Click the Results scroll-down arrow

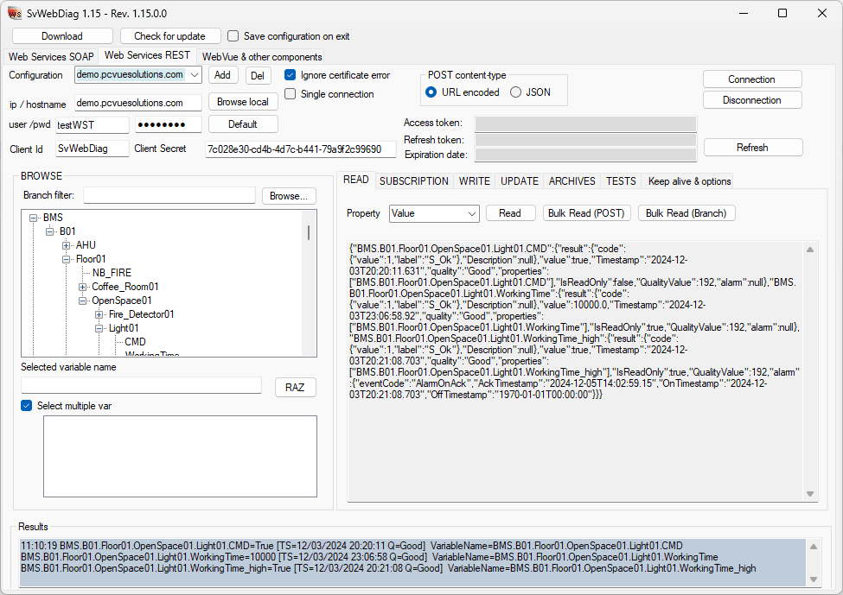tap(814, 579)
